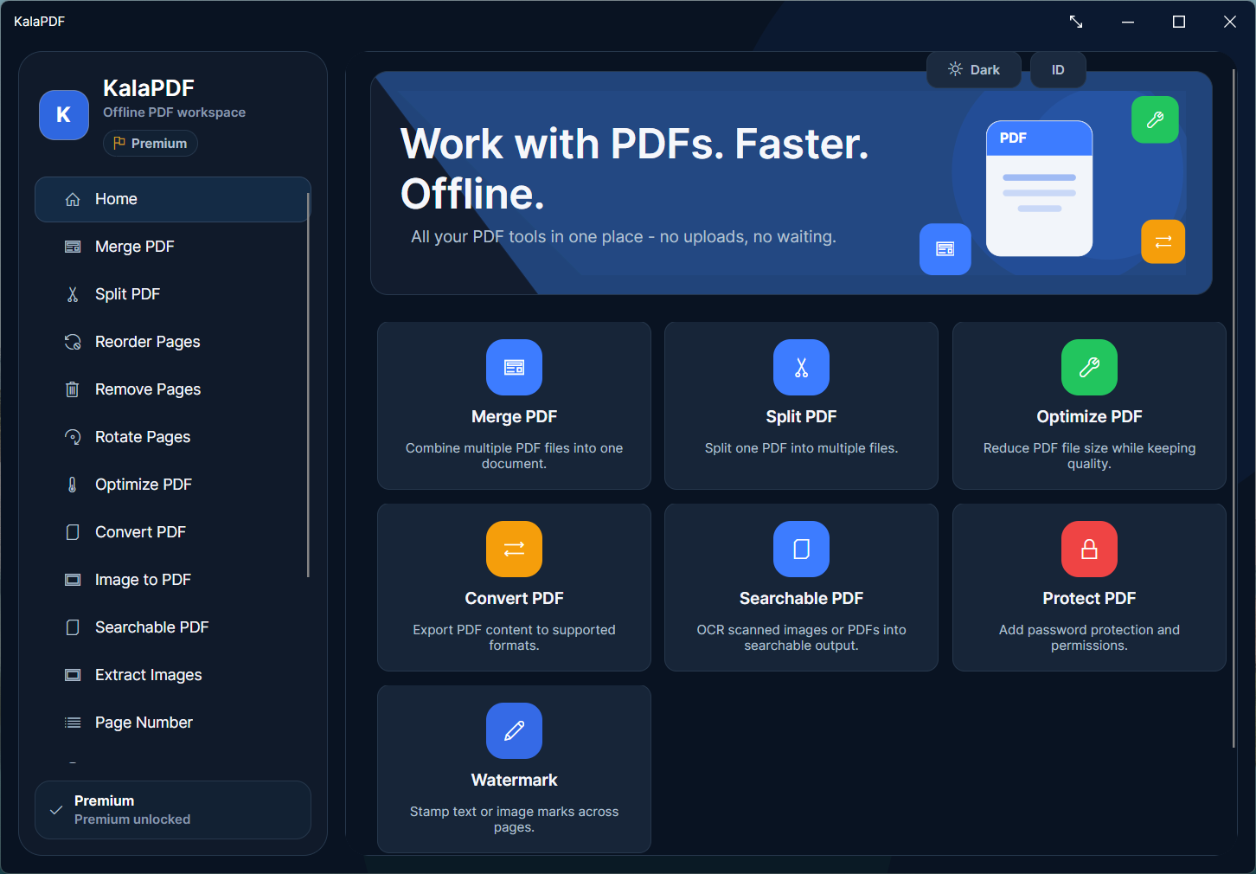Click 'Offline PDF workspace' subtitle text
The image size is (1256, 874).
[174, 112]
